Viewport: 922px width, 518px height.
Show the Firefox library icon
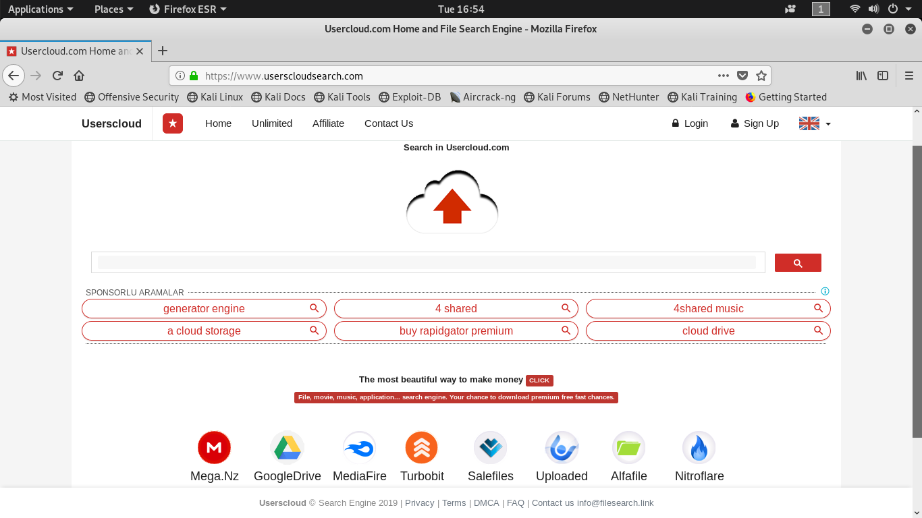pyautogui.click(x=862, y=76)
